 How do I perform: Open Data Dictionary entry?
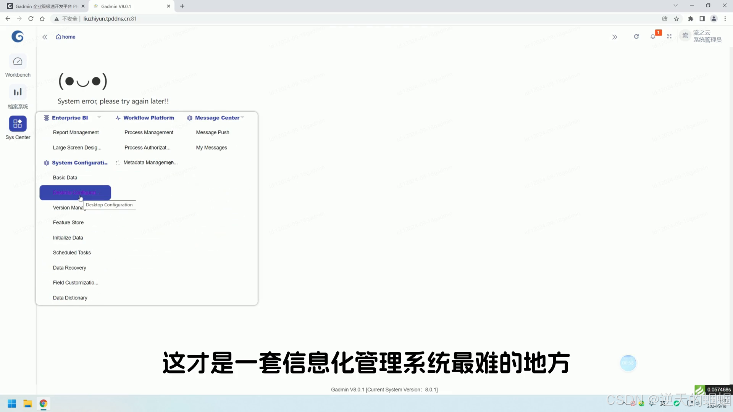click(x=70, y=298)
